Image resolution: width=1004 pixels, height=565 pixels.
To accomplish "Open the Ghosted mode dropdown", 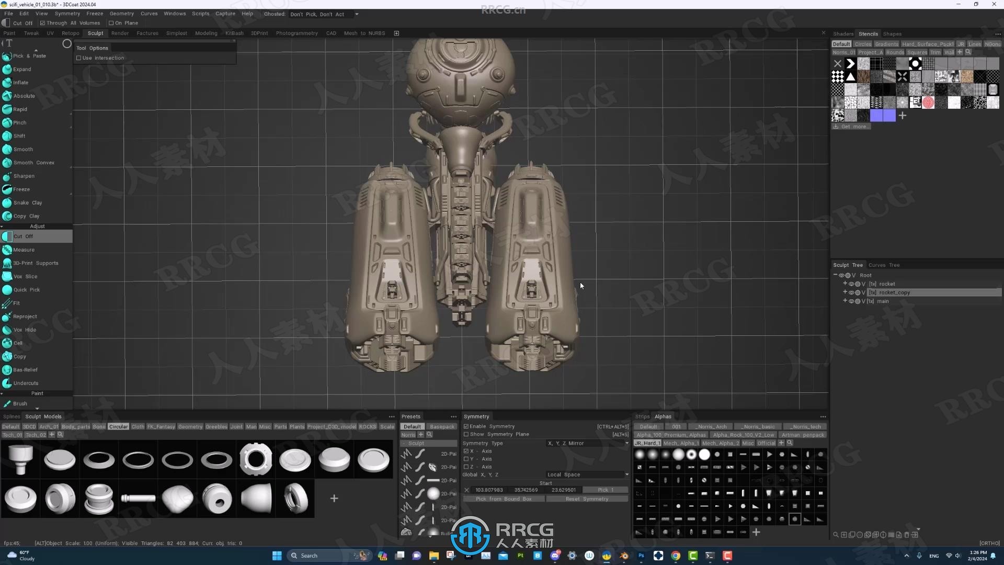I will tap(324, 14).
